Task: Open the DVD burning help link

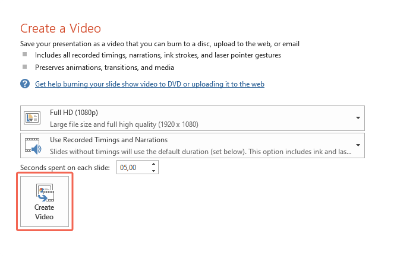Action: pyautogui.click(x=150, y=84)
